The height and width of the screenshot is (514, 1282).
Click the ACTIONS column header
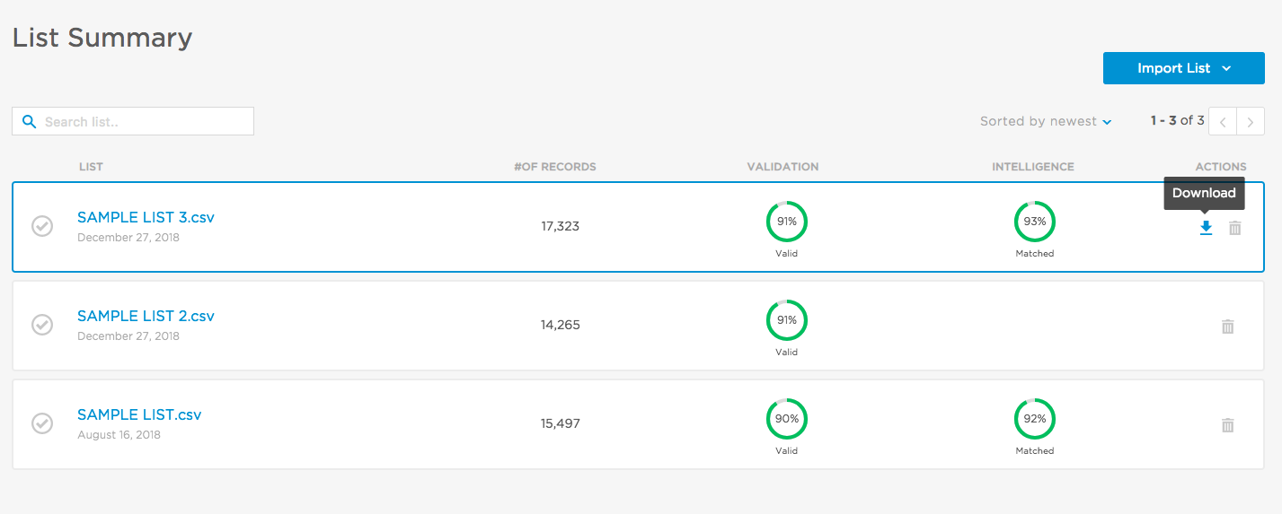pyautogui.click(x=1221, y=167)
